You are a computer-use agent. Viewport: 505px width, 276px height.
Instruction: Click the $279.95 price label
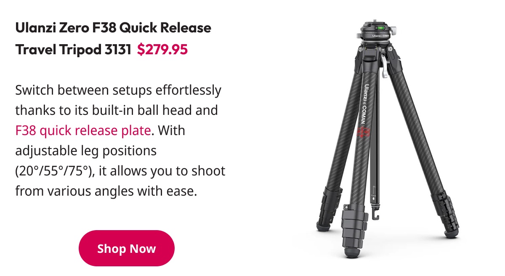point(162,50)
